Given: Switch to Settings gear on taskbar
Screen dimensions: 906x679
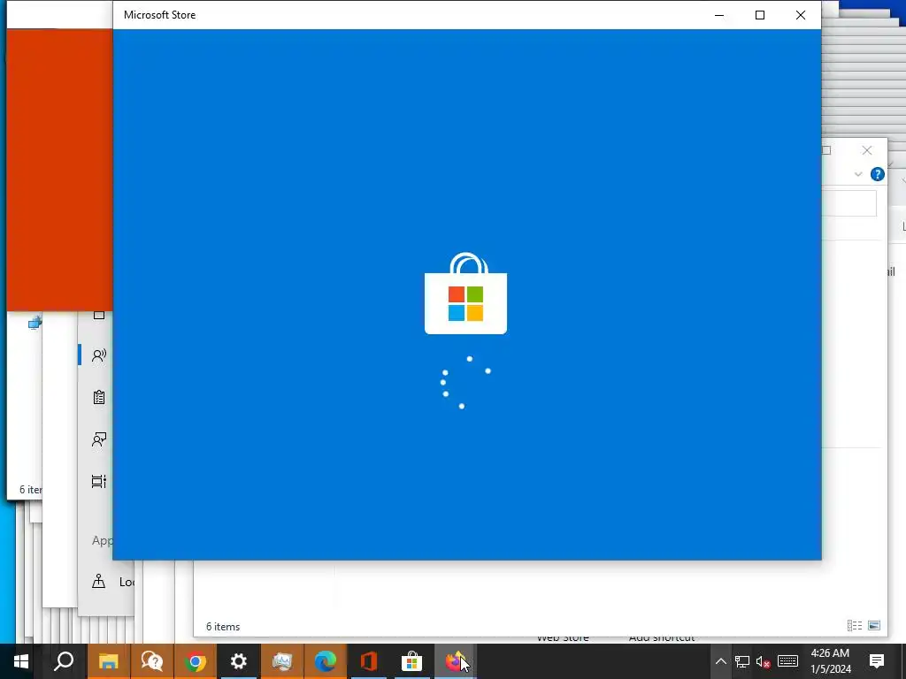Looking at the screenshot, I should pyautogui.click(x=239, y=661).
